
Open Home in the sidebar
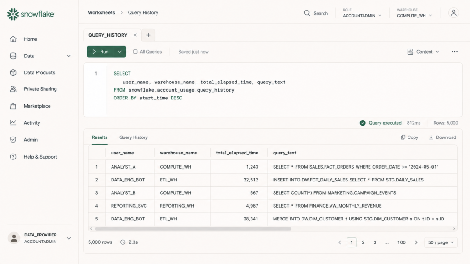tap(30, 39)
